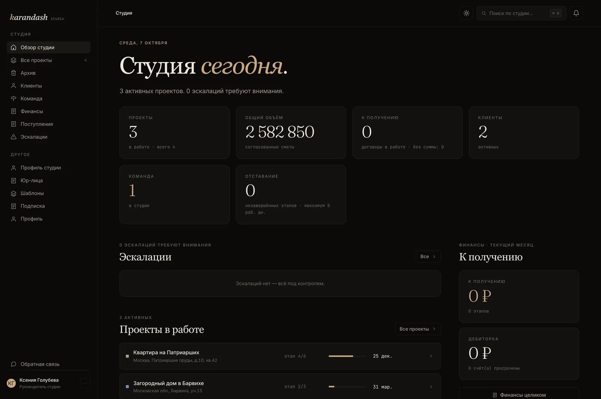
Task: Click the Отставание stat card
Action: tap(291, 195)
